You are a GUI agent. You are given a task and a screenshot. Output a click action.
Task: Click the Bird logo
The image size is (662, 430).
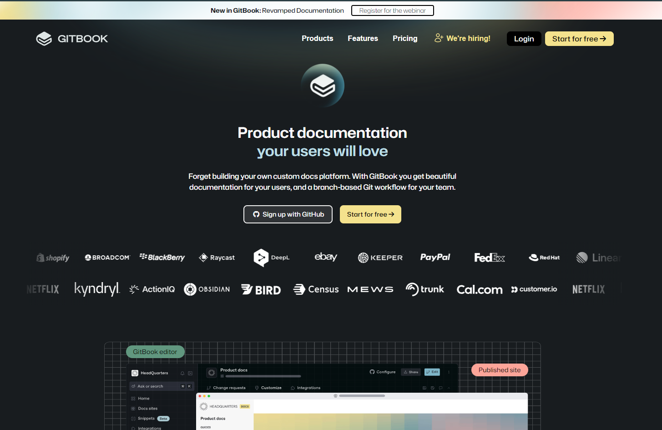(261, 289)
